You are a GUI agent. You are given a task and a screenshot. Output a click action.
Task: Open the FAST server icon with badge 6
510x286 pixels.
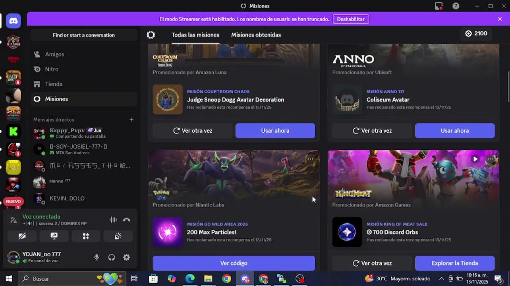tap(14, 77)
